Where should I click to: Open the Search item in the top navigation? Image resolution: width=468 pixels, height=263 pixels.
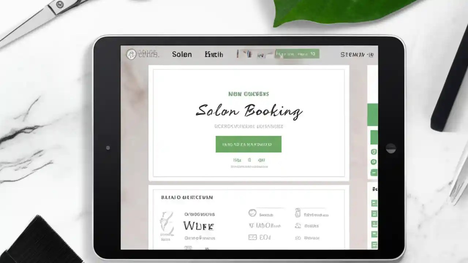(x=214, y=54)
